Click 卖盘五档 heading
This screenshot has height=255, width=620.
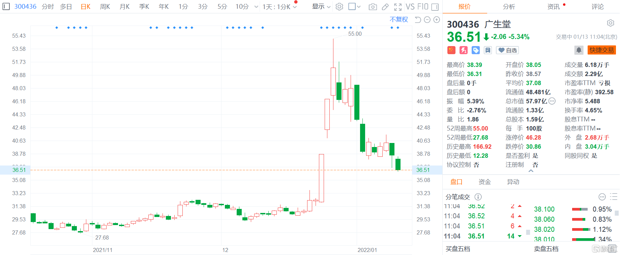click(546, 249)
